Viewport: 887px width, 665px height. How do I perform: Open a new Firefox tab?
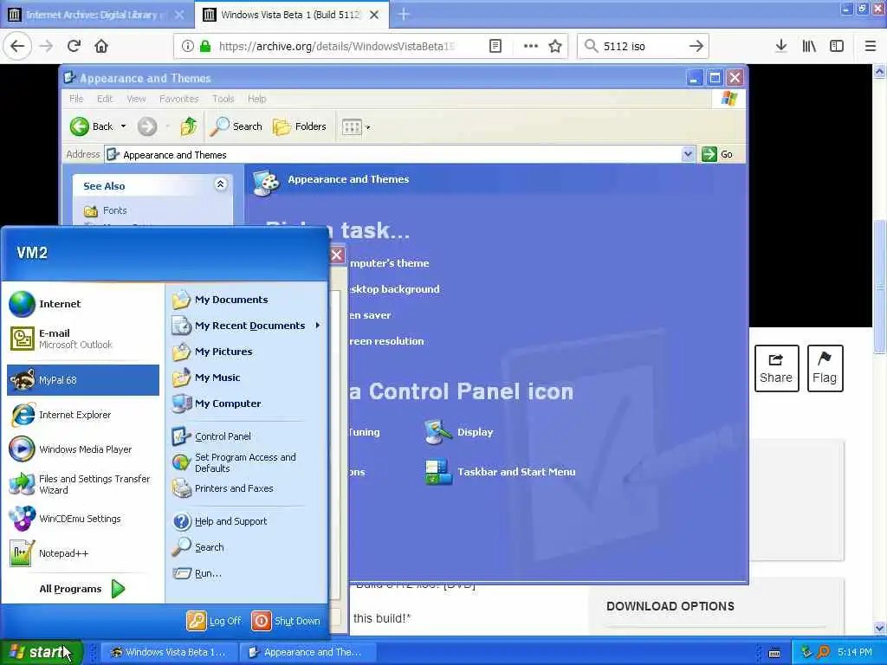click(404, 15)
